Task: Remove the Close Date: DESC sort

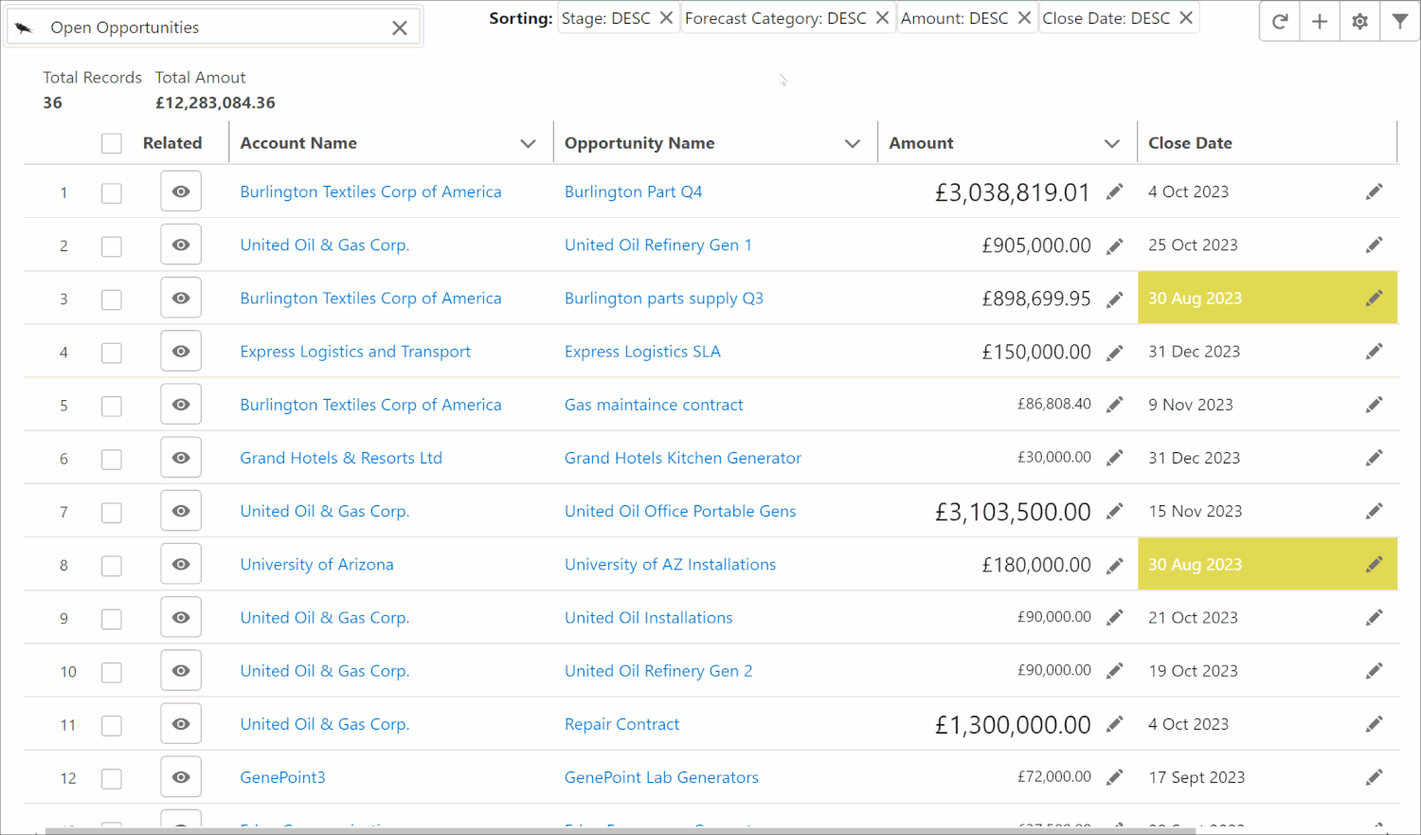Action: 1186,18
